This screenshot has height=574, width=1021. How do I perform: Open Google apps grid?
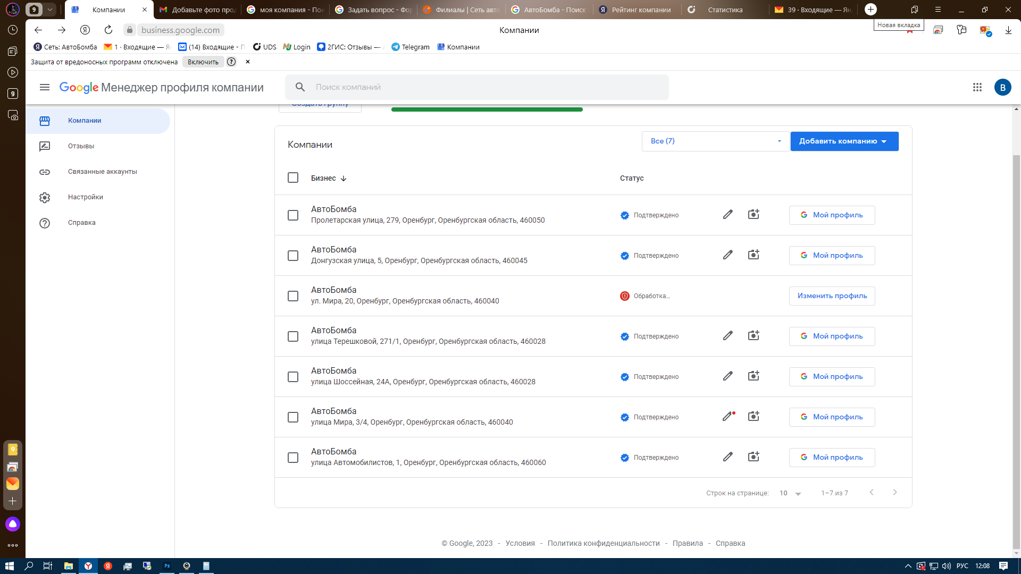pos(977,87)
